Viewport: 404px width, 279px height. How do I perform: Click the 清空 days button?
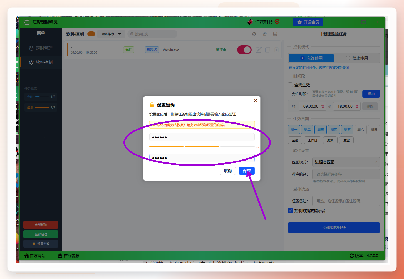point(346,140)
